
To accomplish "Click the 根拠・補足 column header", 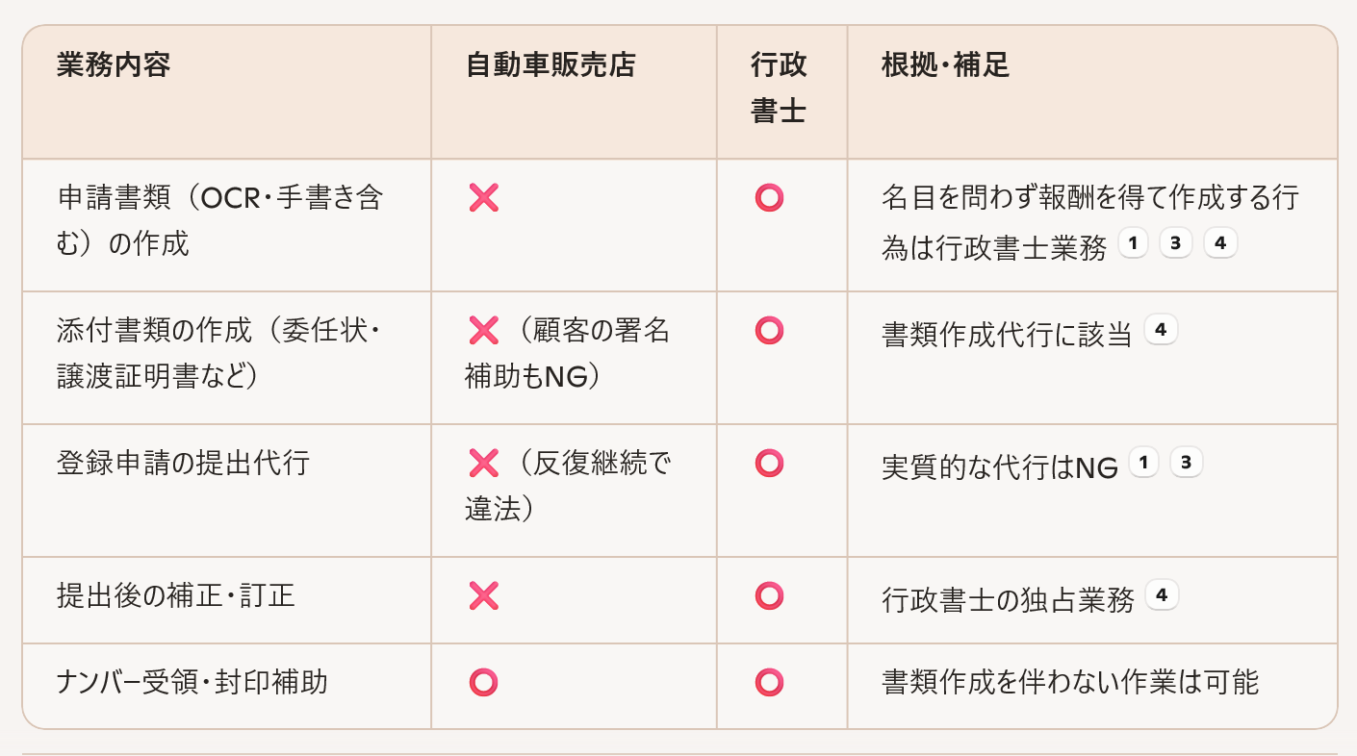I will point(945,66).
